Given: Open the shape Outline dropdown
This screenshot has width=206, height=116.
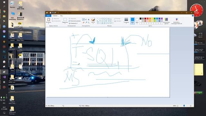Looking at the screenshot, I should [x=118, y=19].
